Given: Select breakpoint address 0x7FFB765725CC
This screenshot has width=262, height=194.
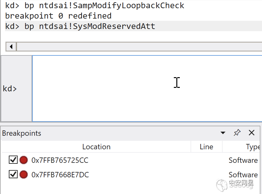Looking at the screenshot, I should (60, 160).
